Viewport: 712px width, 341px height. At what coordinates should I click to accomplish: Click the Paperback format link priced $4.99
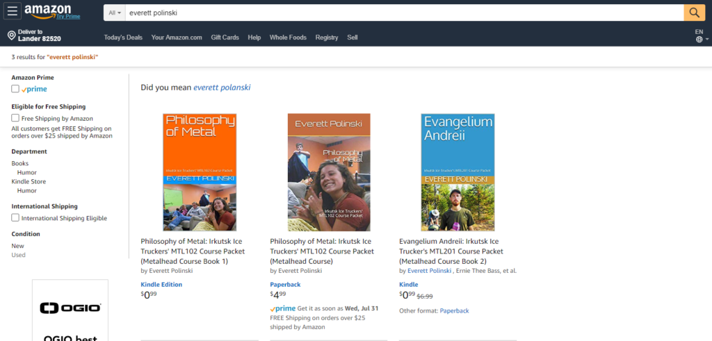click(285, 284)
